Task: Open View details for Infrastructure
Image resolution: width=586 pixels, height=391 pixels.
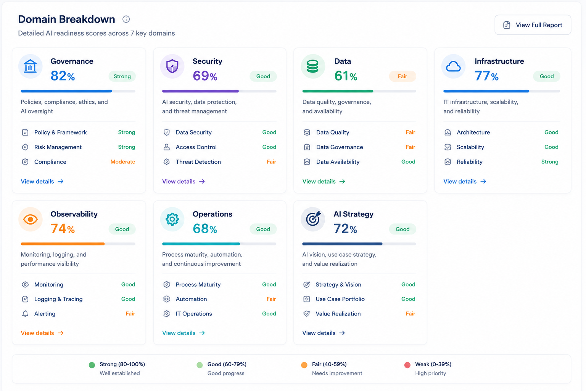Action: click(465, 181)
